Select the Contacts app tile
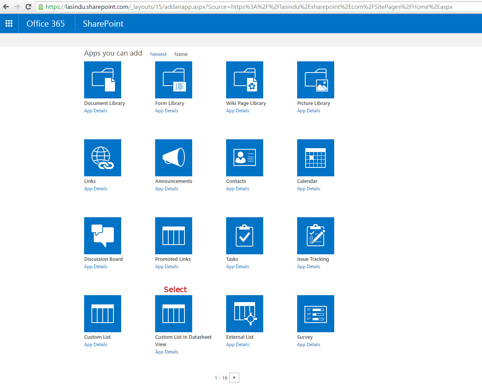The width and height of the screenshot is (482, 387). click(244, 157)
